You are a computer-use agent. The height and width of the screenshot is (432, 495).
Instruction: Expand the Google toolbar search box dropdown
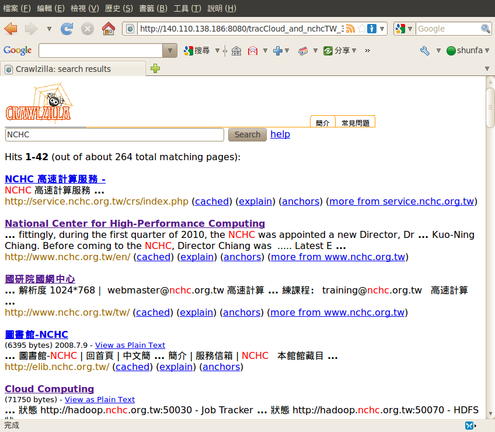pyautogui.click(x=170, y=51)
